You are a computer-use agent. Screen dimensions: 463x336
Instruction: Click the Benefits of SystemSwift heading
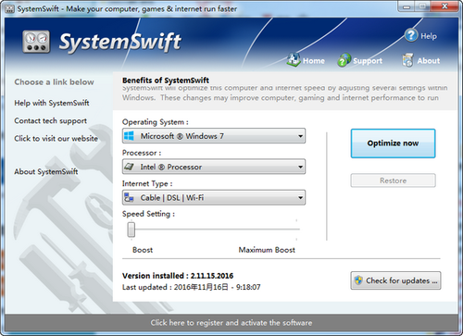(166, 81)
